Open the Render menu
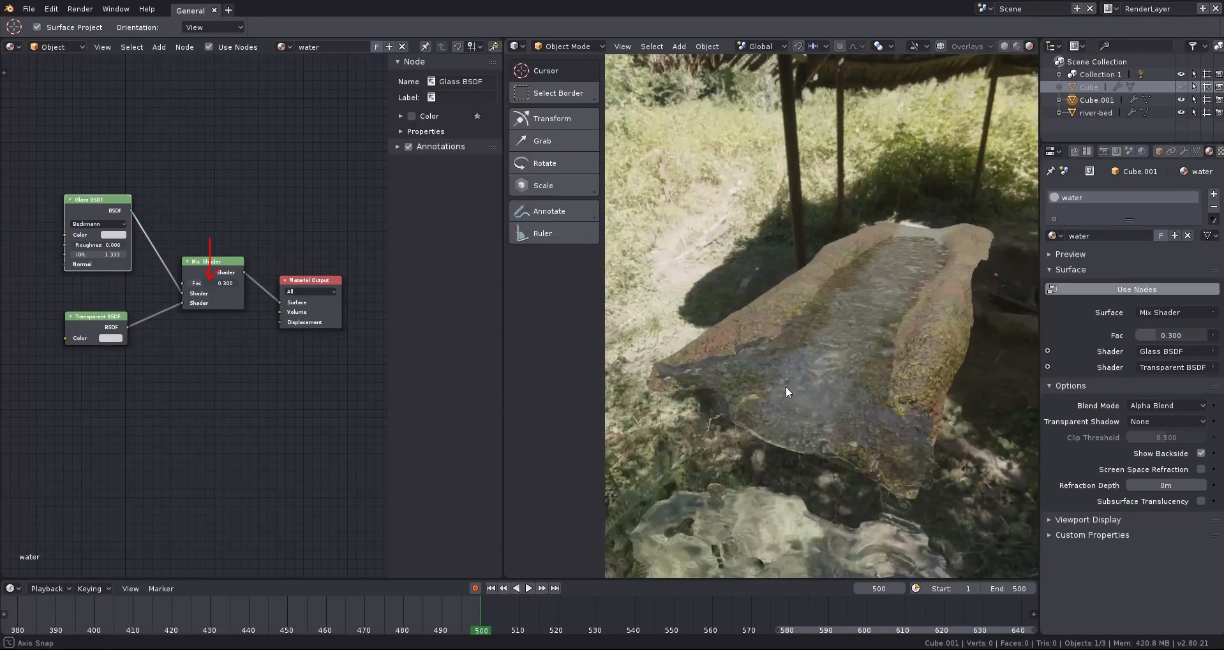The height and width of the screenshot is (650, 1224). point(80,9)
